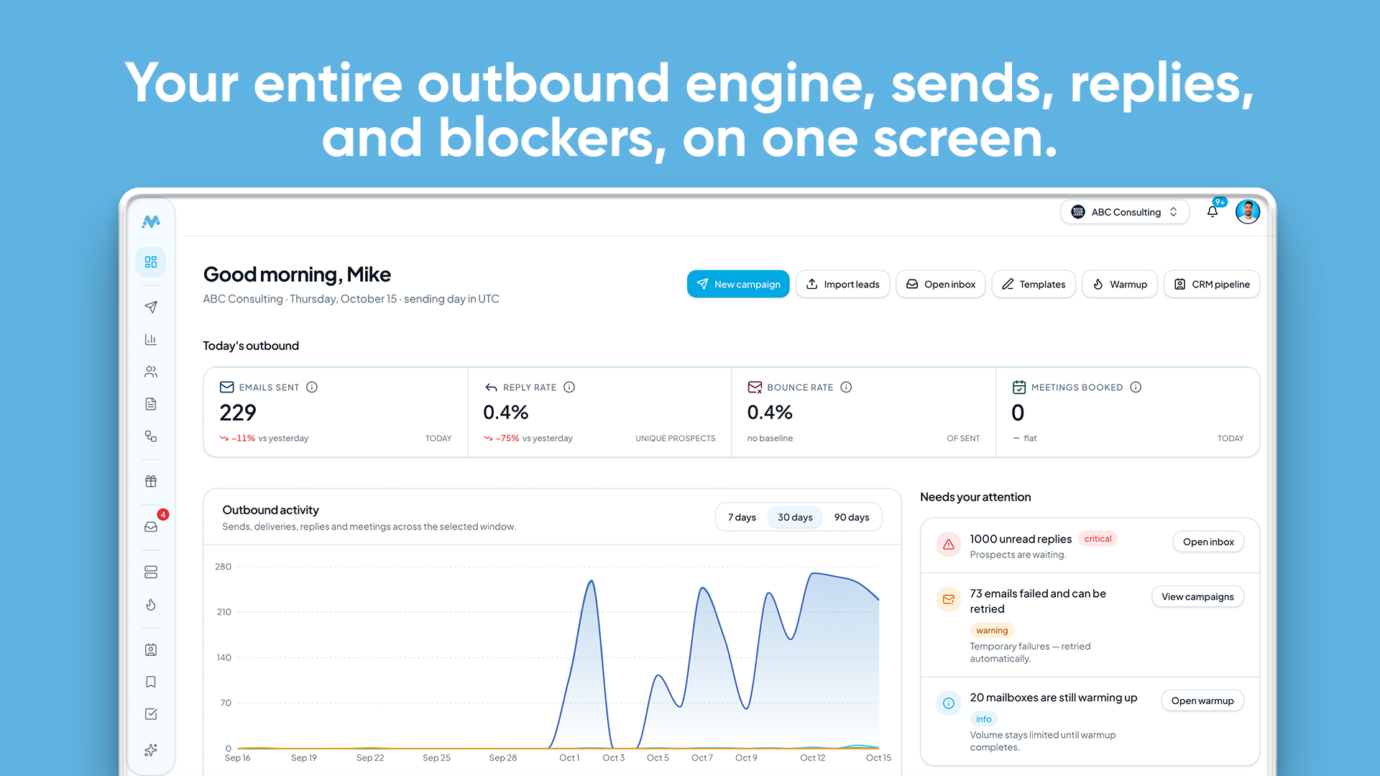Image resolution: width=1380 pixels, height=776 pixels.
Task: Open the workflow shapes sidebar icon
Action: click(151, 436)
